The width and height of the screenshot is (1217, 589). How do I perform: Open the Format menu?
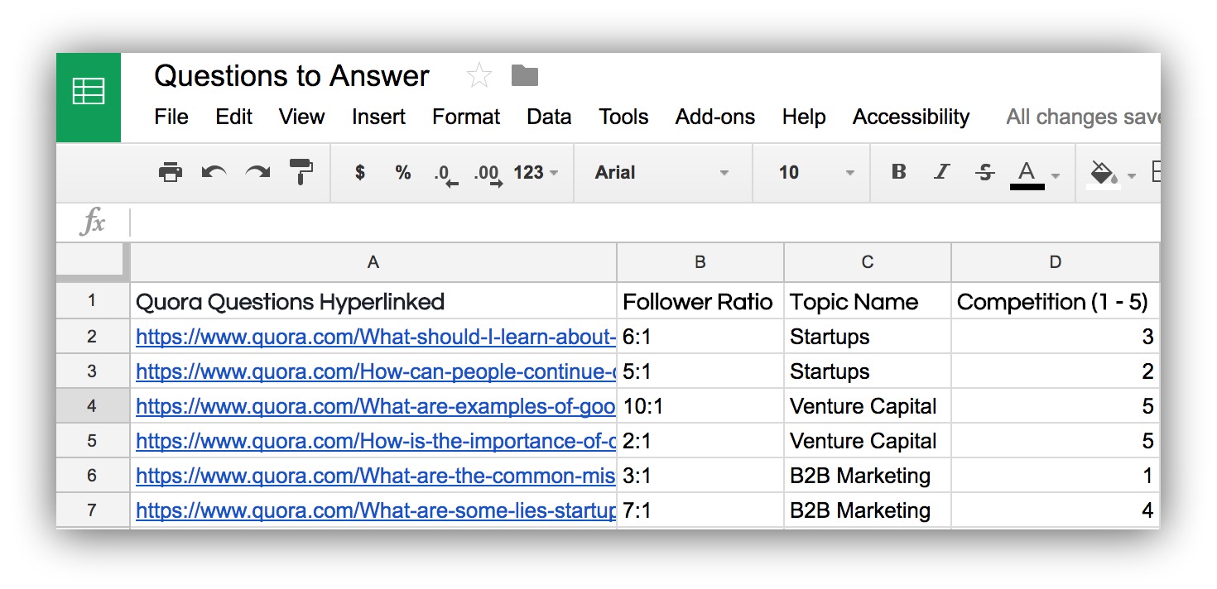coord(466,117)
